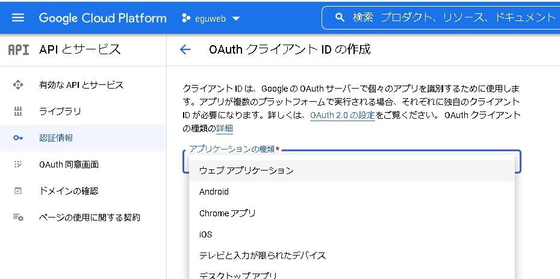
Task: Click the key icon for credentials
Action: click(x=18, y=138)
